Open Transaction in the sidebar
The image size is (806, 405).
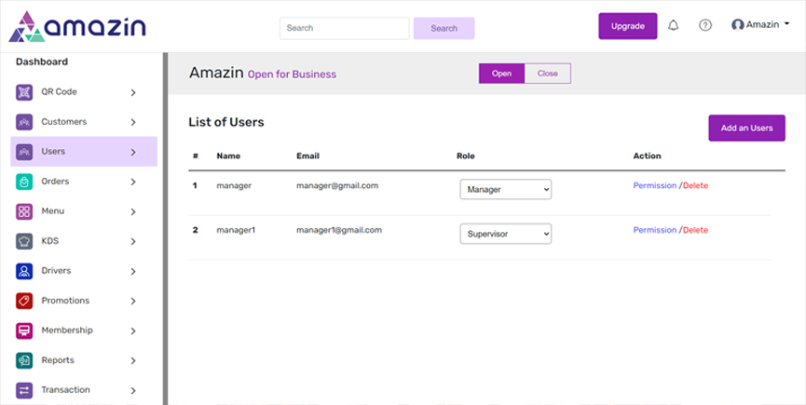(65, 390)
